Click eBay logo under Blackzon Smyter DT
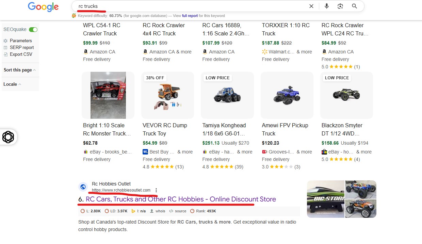Screen dimensions: 422x244 click(x=324, y=152)
